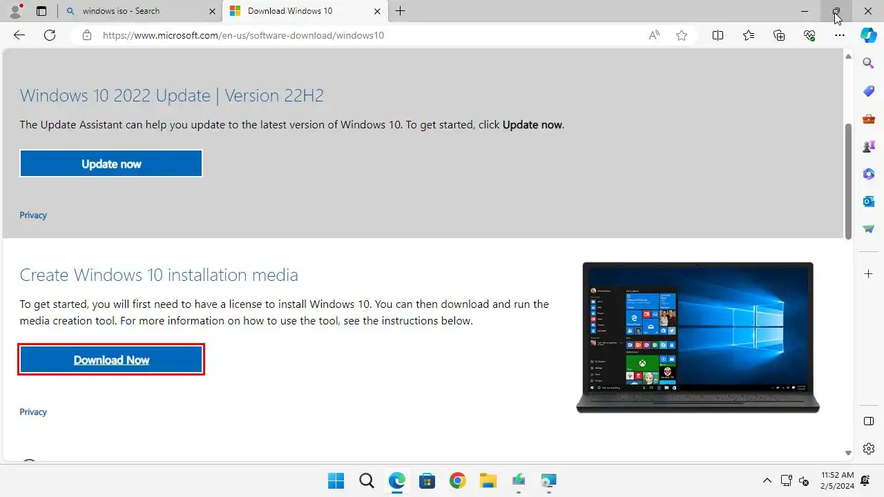884x497 pixels.
Task: Launch the Copilot icon in the sidebar
Action: 869,35
